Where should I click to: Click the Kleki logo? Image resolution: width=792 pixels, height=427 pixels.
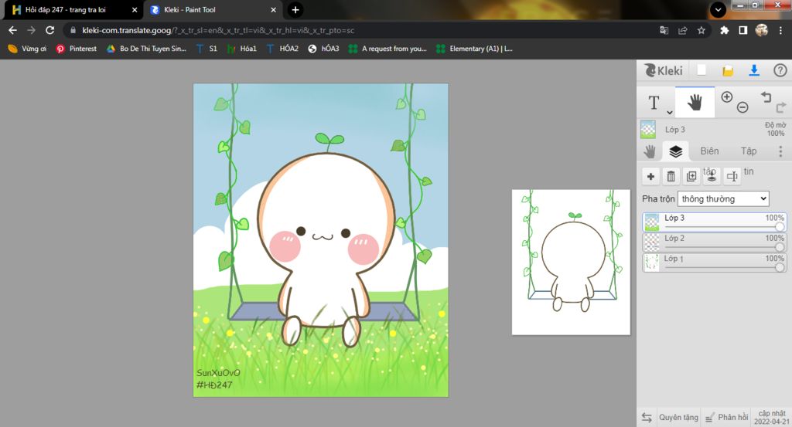pos(664,70)
